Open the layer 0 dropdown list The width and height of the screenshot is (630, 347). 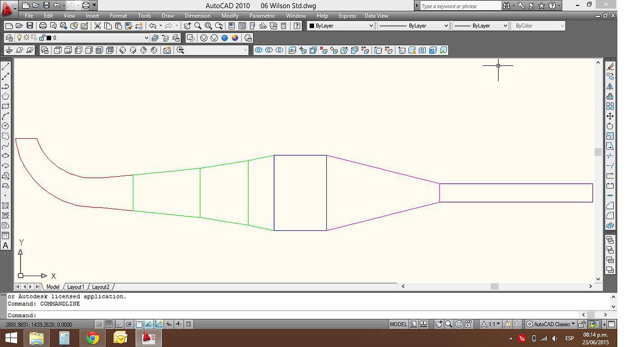click(x=146, y=38)
